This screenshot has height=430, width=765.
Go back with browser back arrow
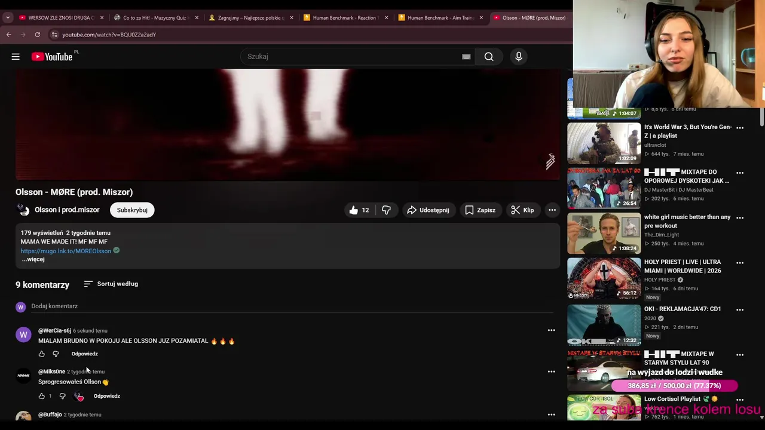9,35
